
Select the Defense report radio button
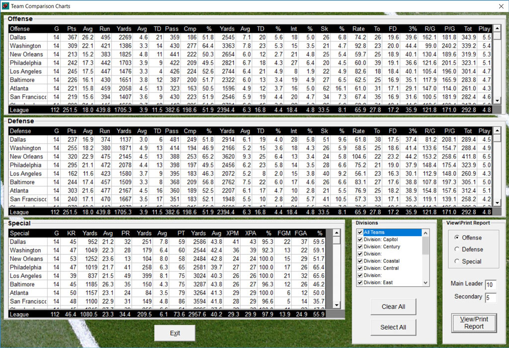pos(457,250)
